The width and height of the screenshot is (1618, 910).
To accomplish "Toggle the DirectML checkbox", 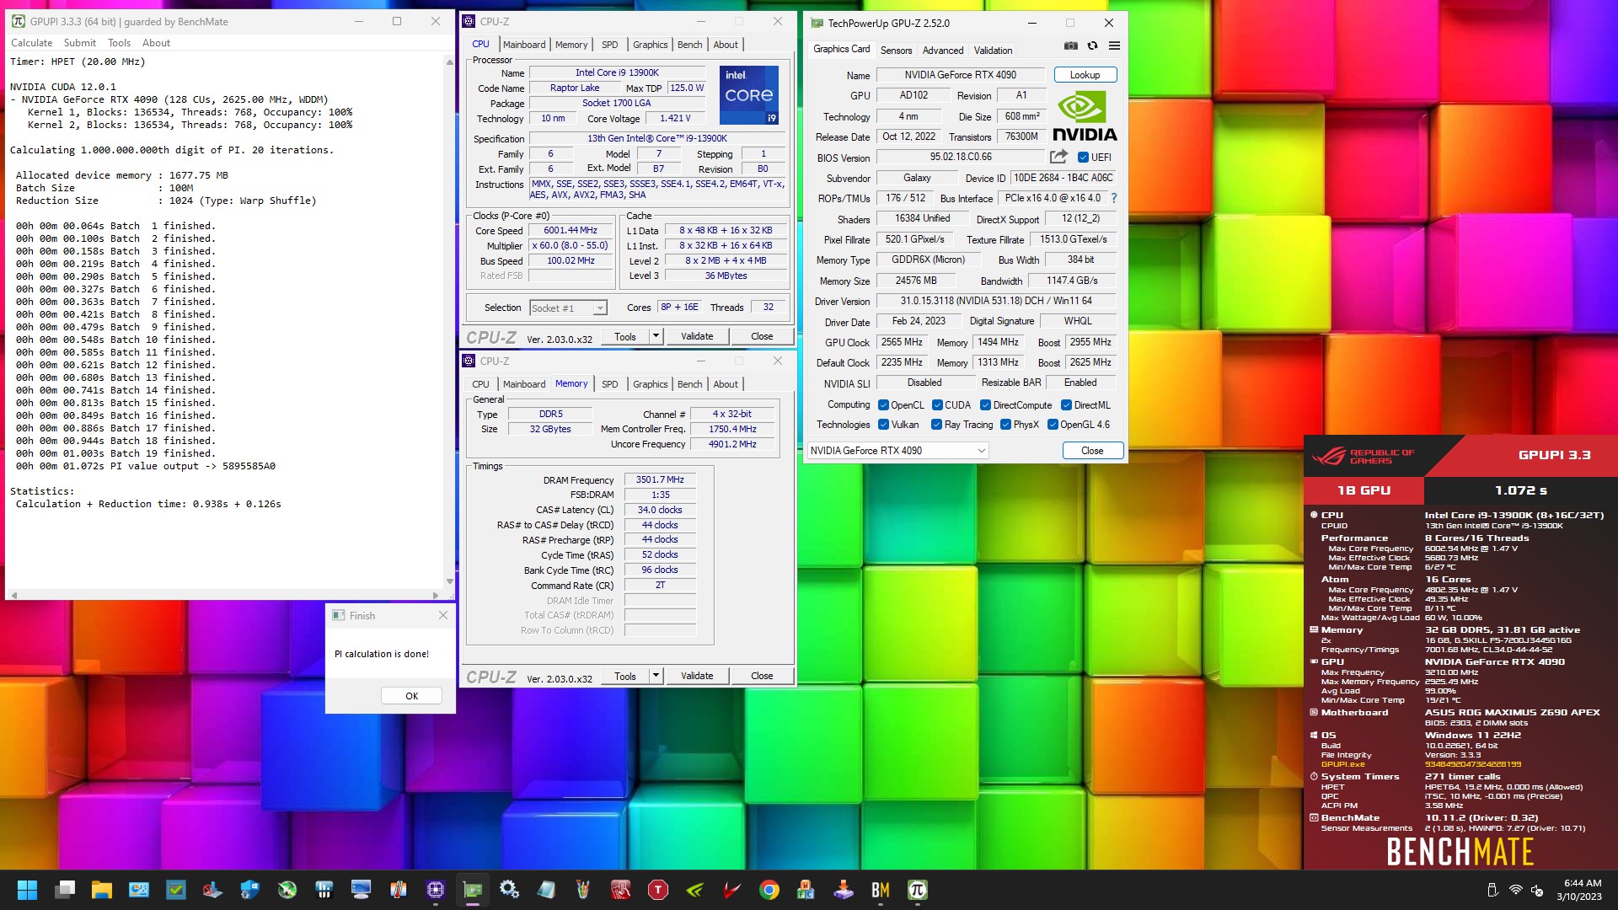I will click(1066, 405).
